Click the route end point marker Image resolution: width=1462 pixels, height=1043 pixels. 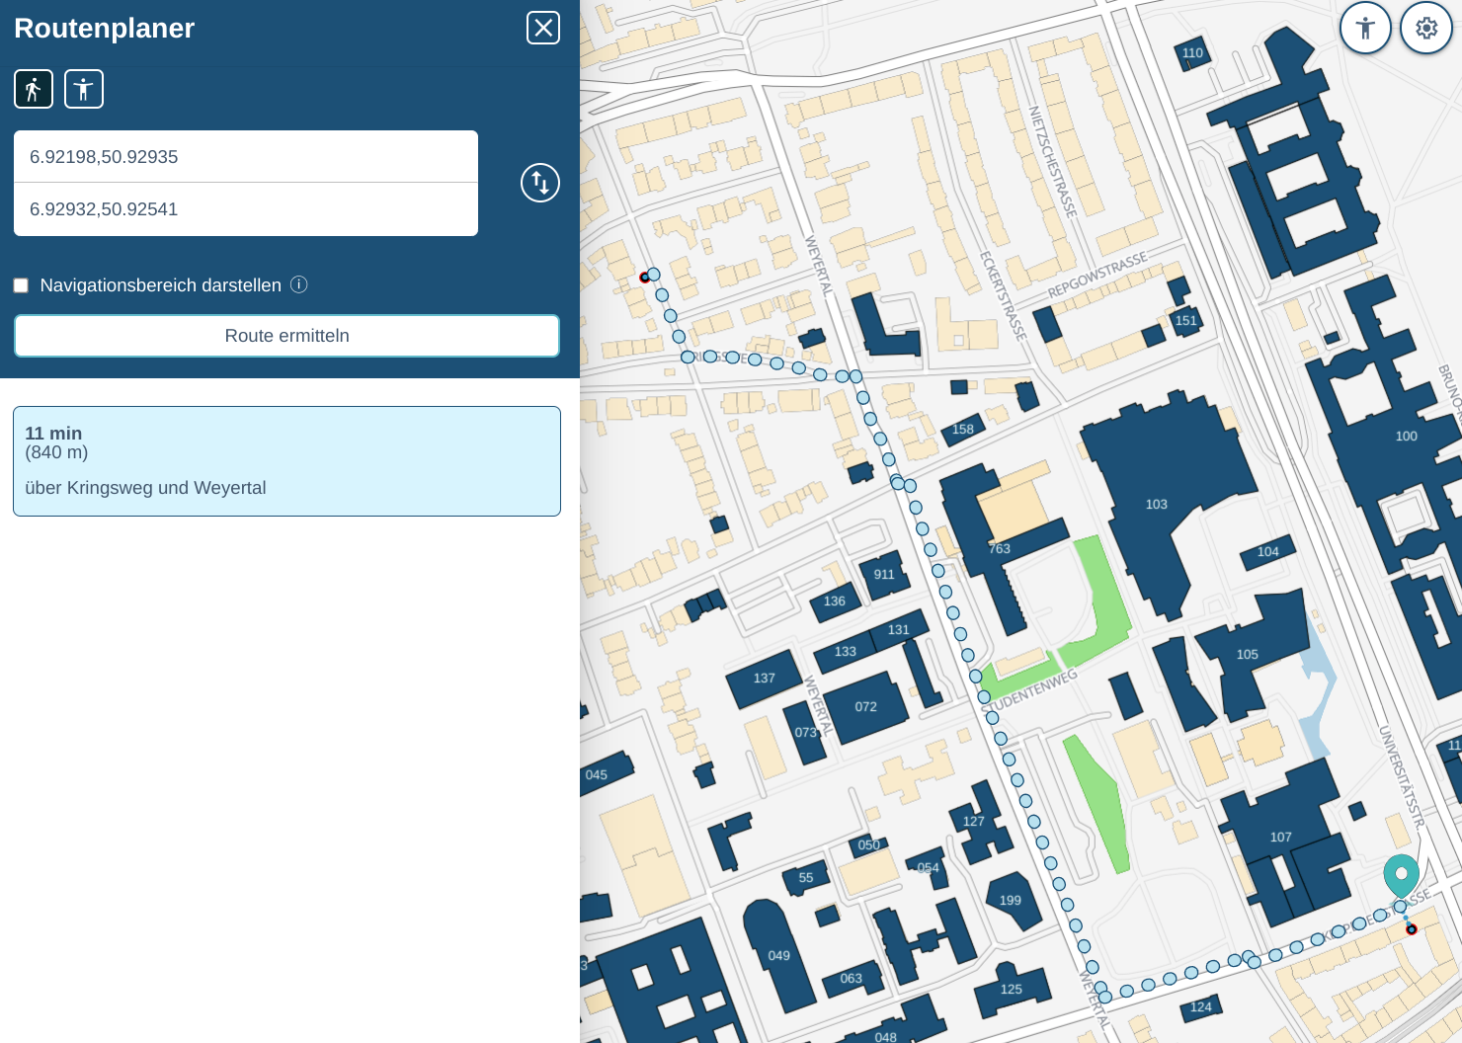(x=1412, y=928)
